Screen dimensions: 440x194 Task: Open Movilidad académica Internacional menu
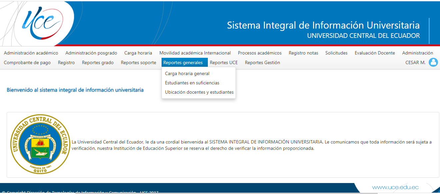point(195,53)
